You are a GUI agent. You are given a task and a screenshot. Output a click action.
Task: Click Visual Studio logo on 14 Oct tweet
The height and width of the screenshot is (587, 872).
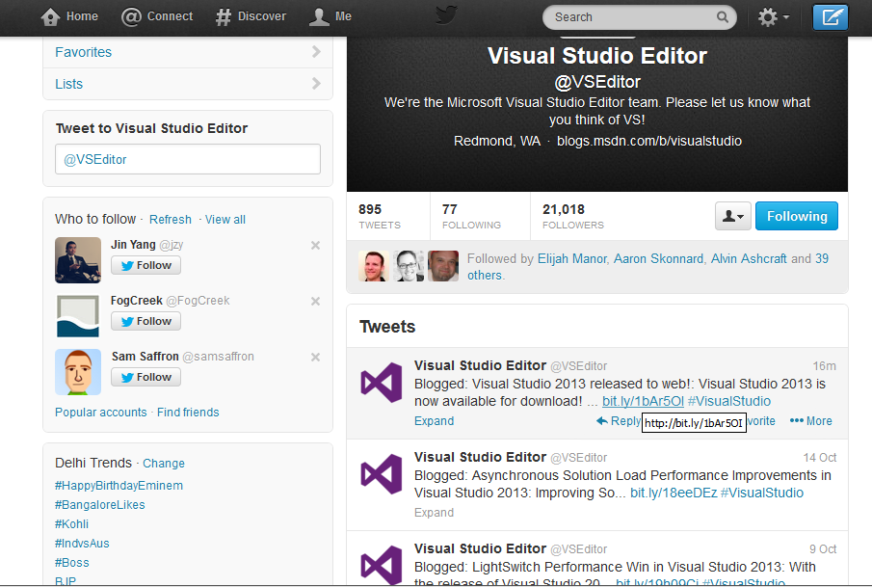[x=382, y=474]
